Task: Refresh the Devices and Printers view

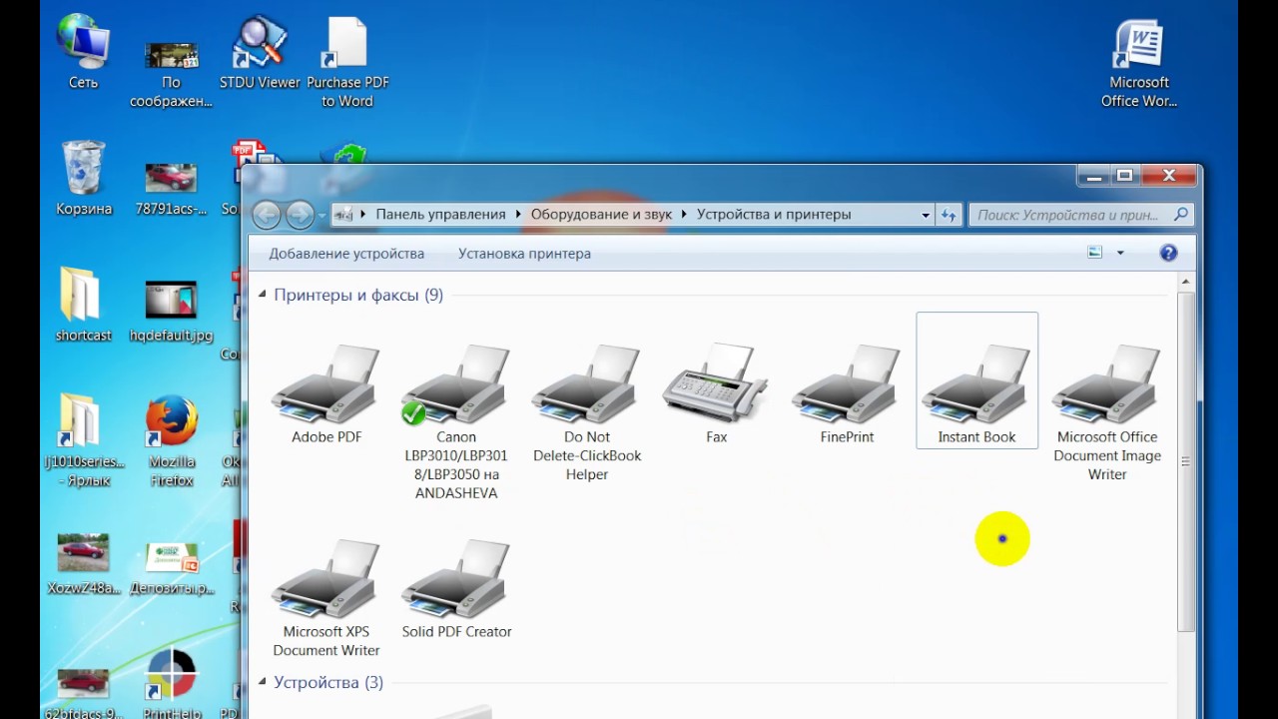Action: pyautogui.click(x=949, y=214)
